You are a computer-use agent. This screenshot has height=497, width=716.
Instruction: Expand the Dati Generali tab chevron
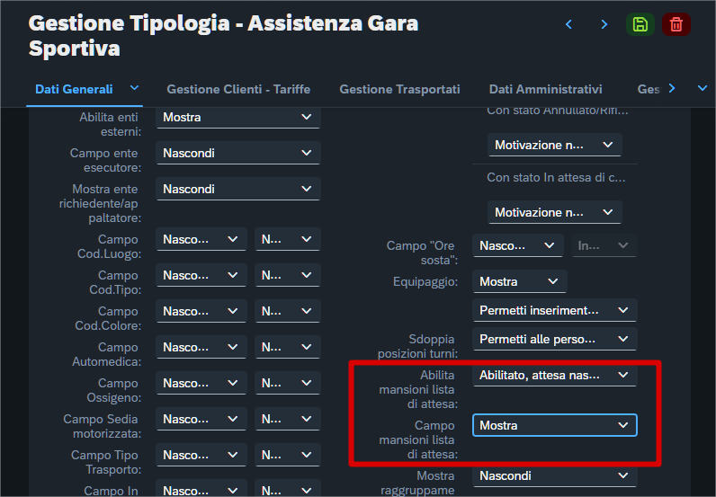pos(135,88)
